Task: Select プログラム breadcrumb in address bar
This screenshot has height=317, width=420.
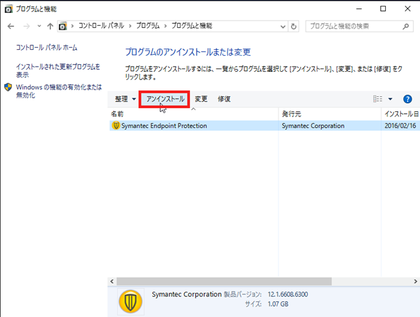Action: tap(148, 26)
